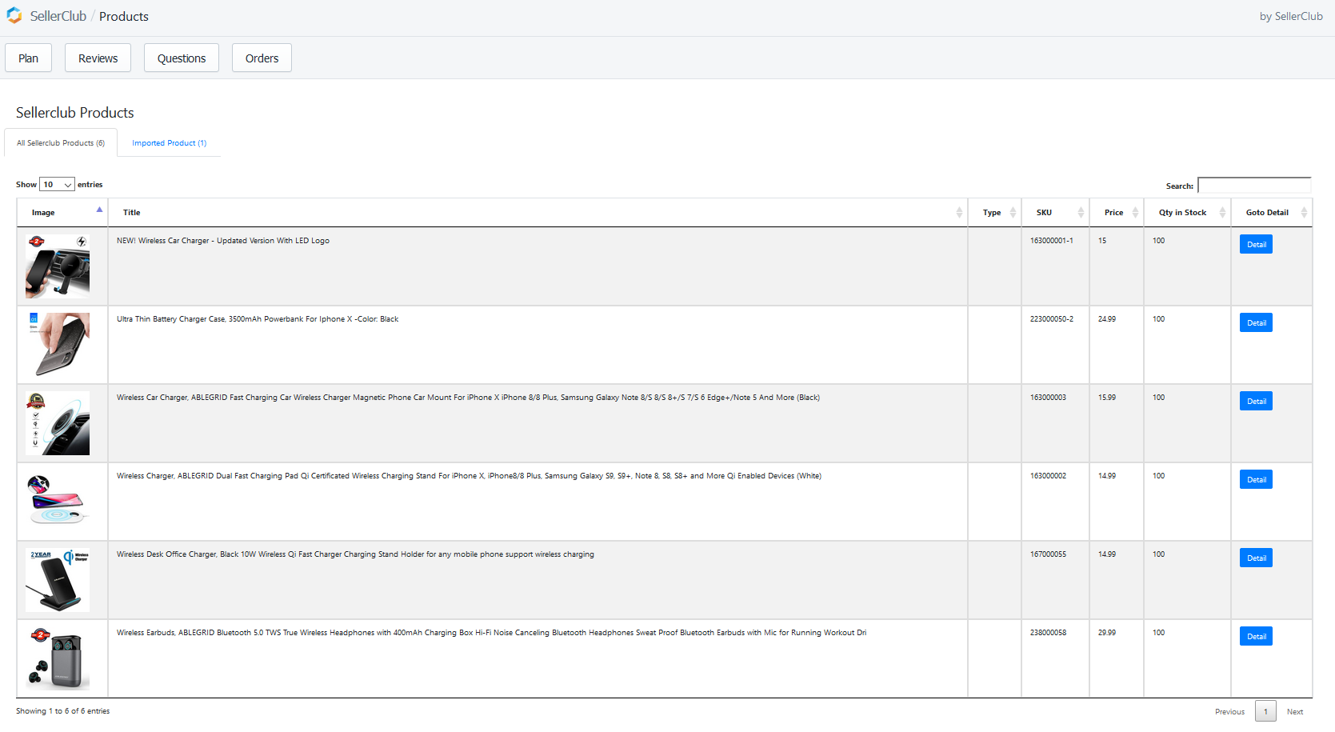Click the SellerClub breadcrumb link
This screenshot has width=1335, height=732.
tap(58, 16)
